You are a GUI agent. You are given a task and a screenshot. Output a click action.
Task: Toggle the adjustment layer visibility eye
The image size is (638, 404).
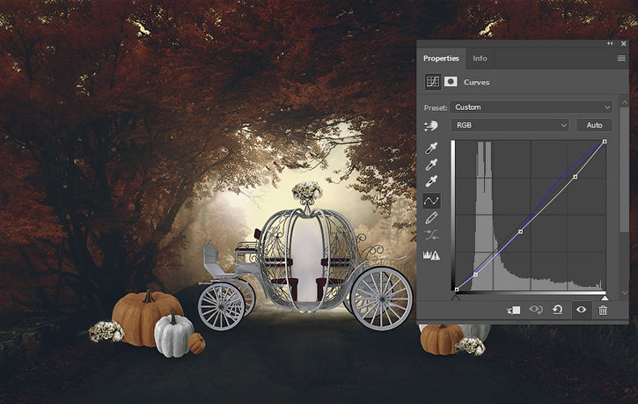click(x=582, y=310)
